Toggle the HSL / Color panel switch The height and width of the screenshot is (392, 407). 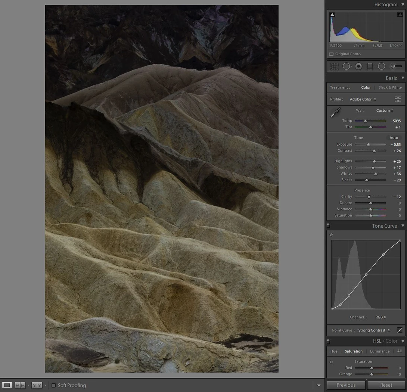point(328,341)
